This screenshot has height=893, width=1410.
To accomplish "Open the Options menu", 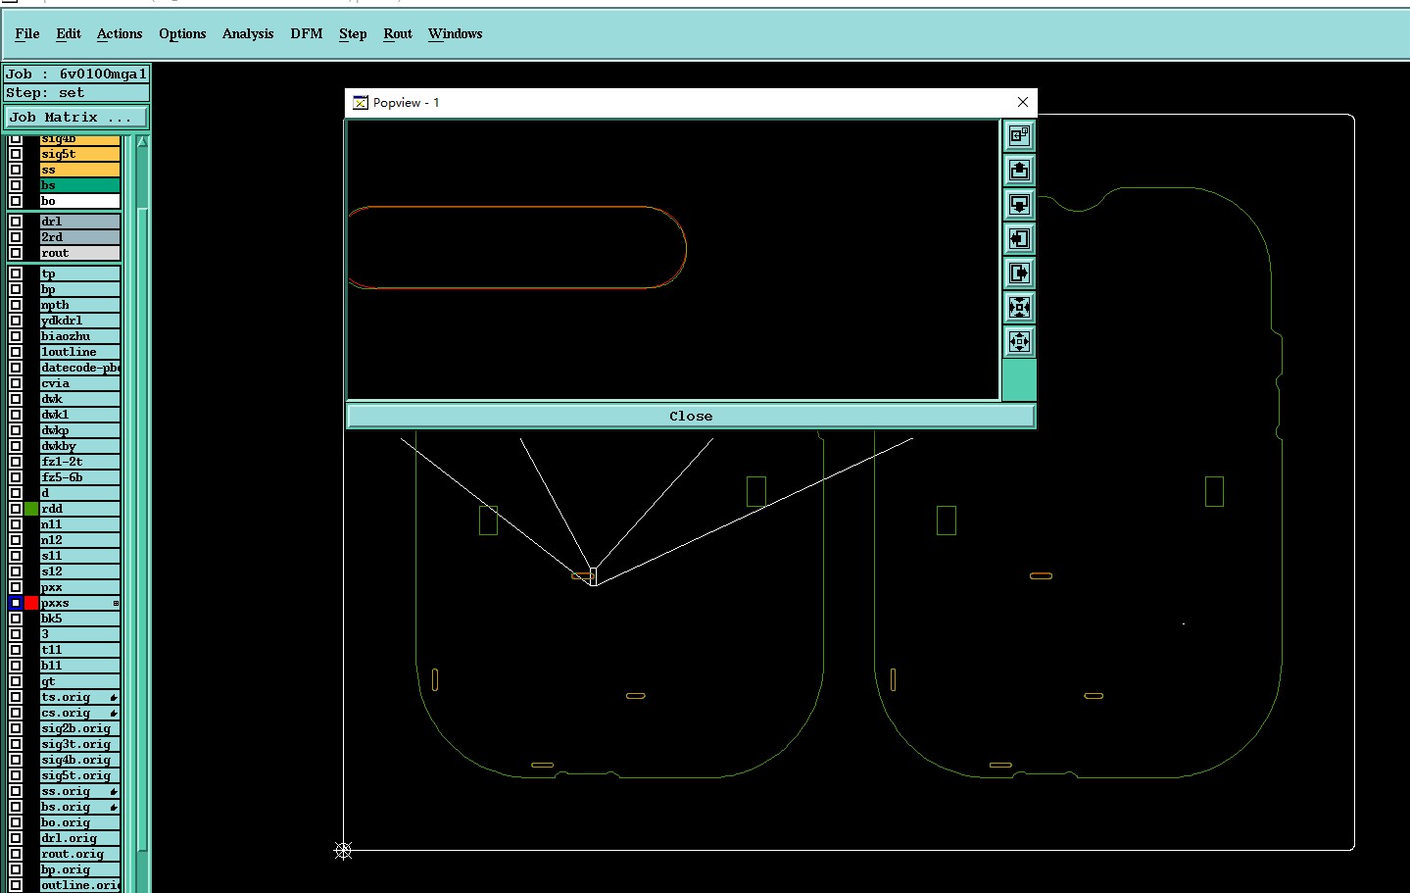I will click(x=182, y=33).
